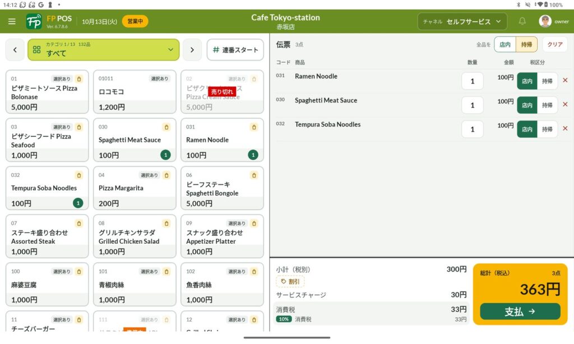Add スナック盛り合わせ Appetizer Platter item
This screenshot has width=574, height=344.
coord(222,236)
